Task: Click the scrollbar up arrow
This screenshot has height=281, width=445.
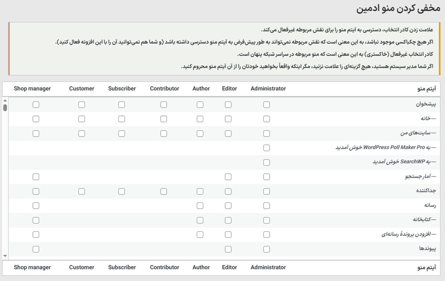Action: click(x=5, y=101)
